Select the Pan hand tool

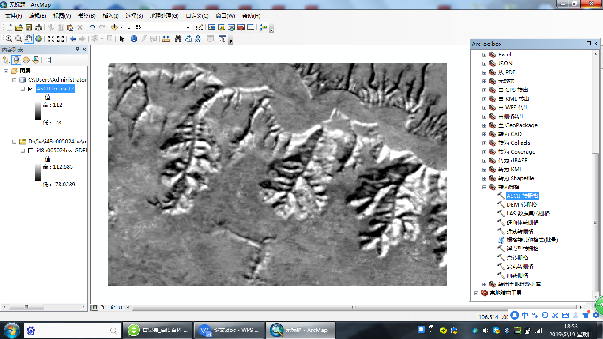click(28, 39)
